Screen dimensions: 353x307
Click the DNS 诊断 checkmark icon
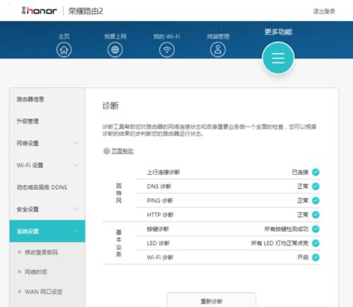[316, 186]
